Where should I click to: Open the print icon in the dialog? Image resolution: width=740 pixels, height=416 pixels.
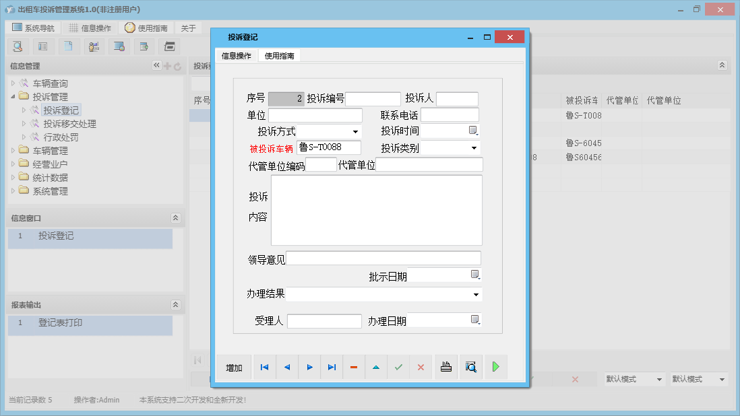[445, 367]
